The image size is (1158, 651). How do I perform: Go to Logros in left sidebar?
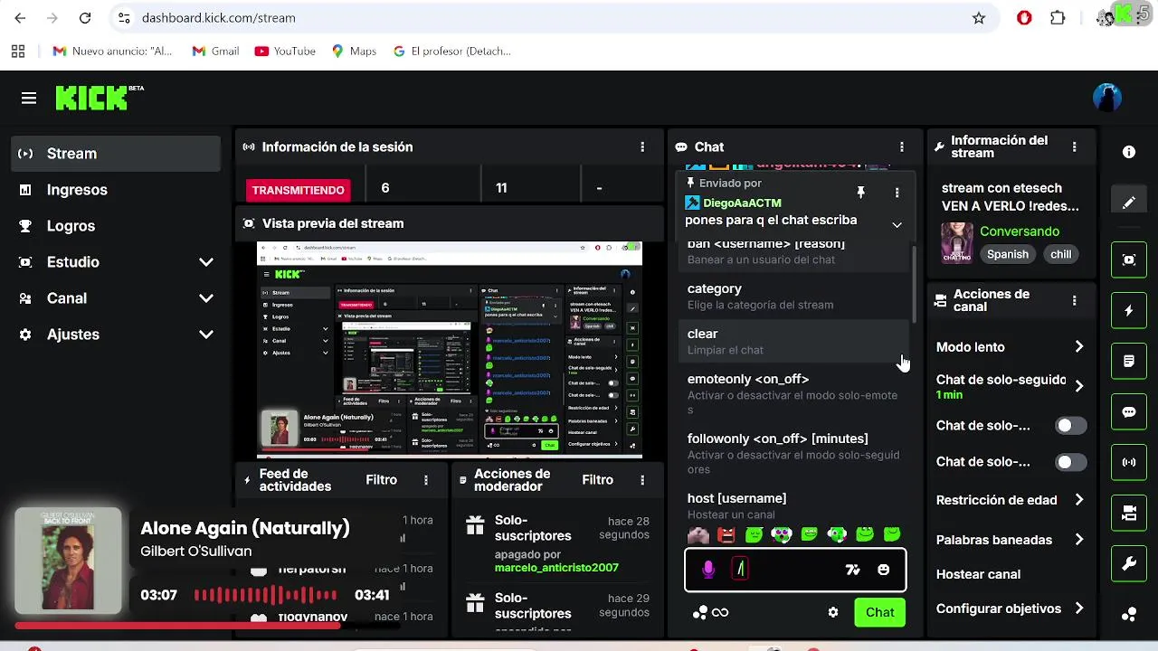click(x=117, y=226)
